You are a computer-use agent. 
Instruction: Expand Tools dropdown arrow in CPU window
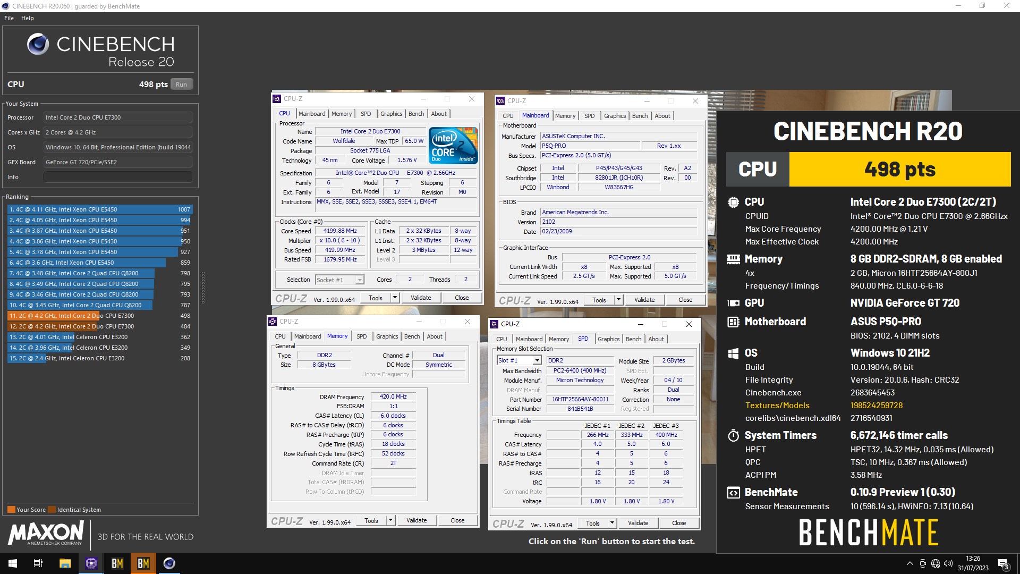click(x=395, y=298)
